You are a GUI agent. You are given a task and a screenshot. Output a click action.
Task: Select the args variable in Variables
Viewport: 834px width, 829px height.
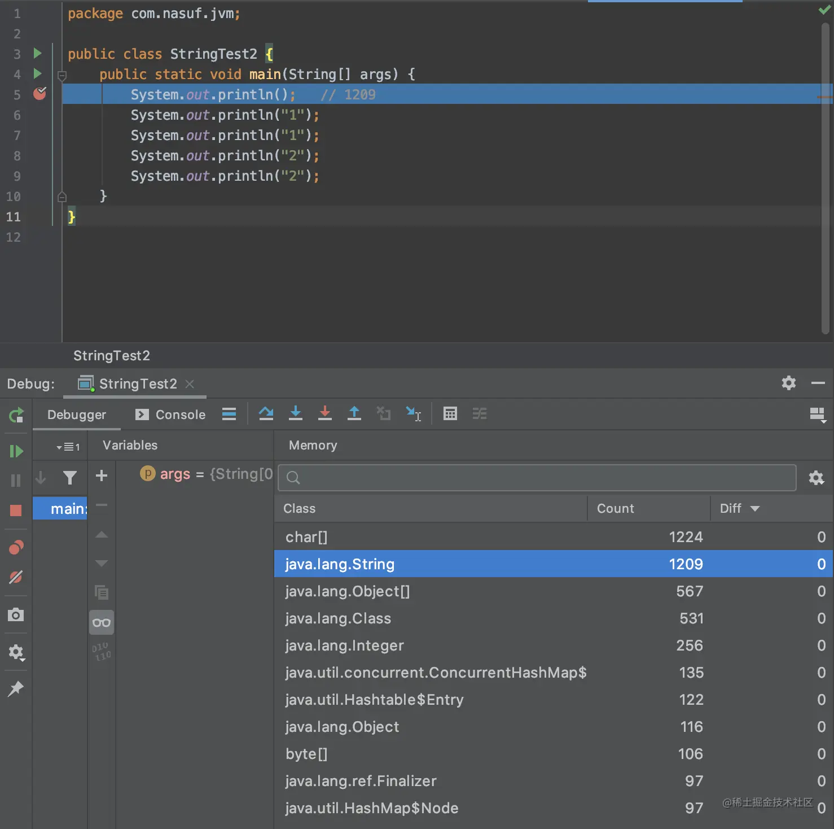207,474
